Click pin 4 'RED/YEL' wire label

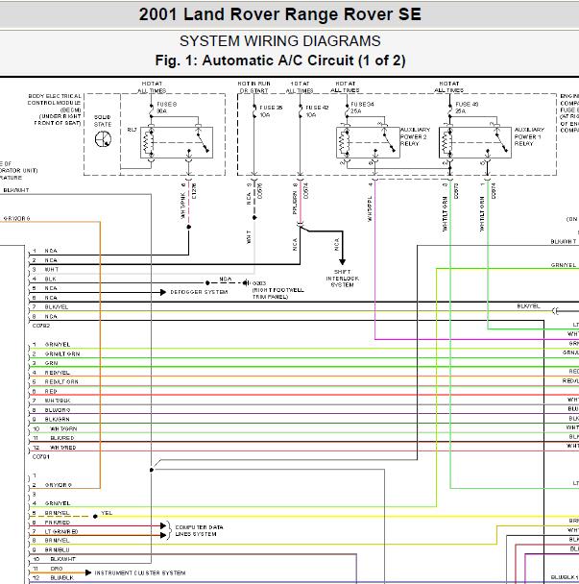[57, 373]
